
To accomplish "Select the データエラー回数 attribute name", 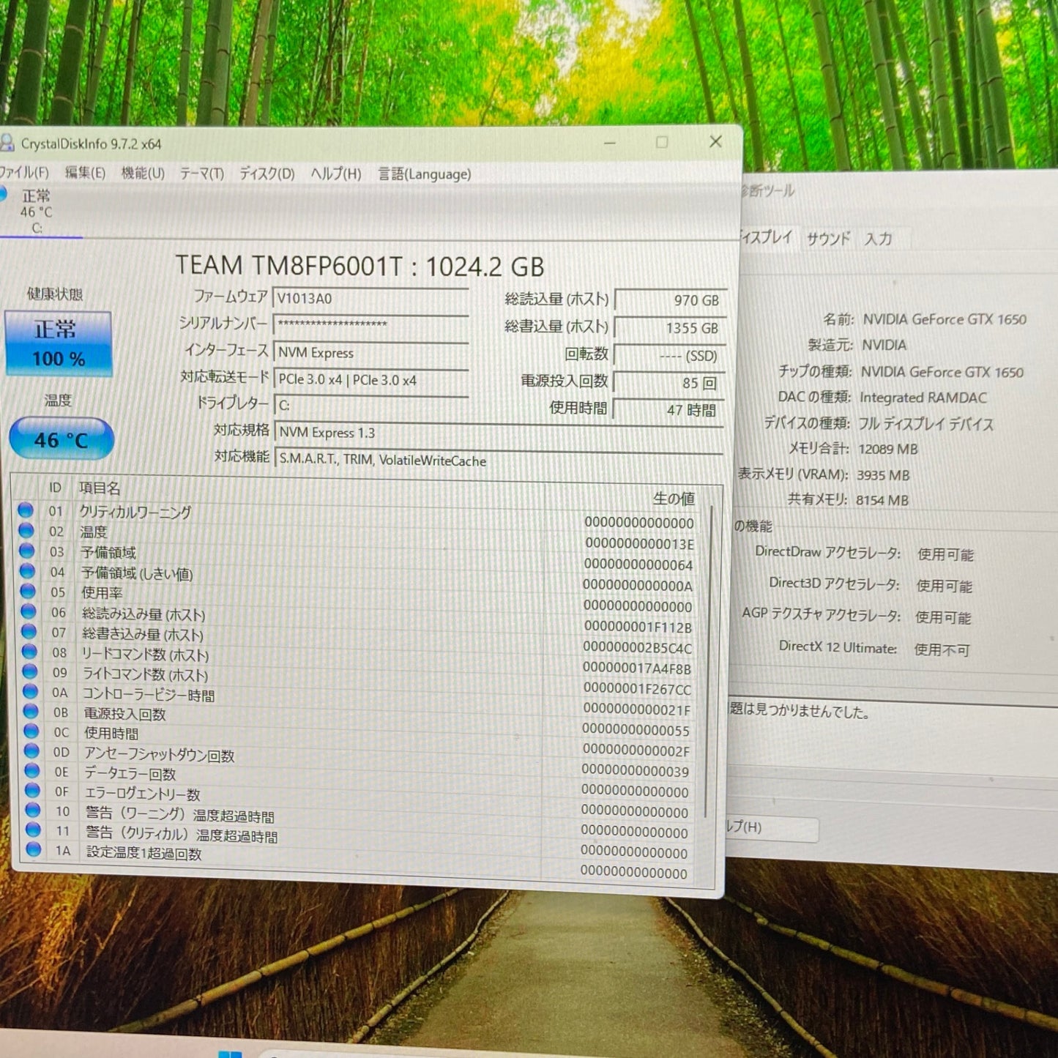I will 130,773.
